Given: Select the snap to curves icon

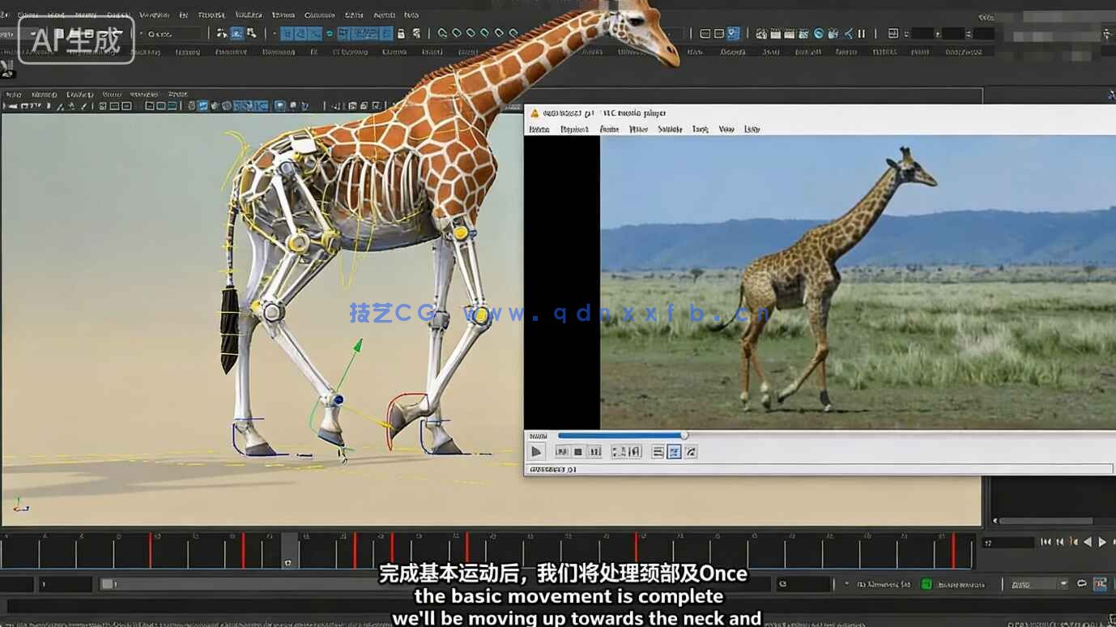Looking at the screenshot, I should [x=308, y=34].
